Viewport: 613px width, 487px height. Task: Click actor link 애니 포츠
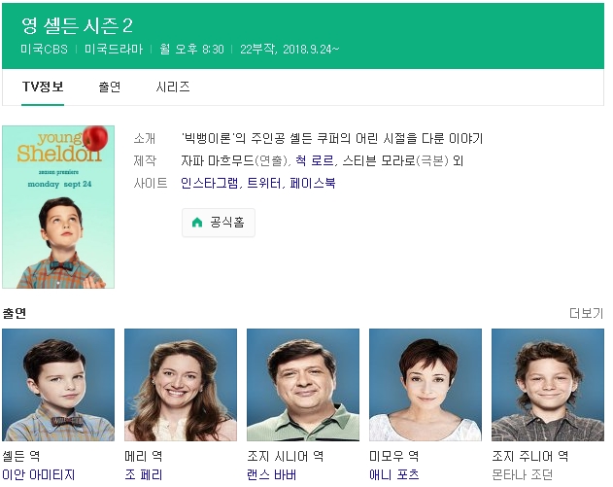(393, 474)
